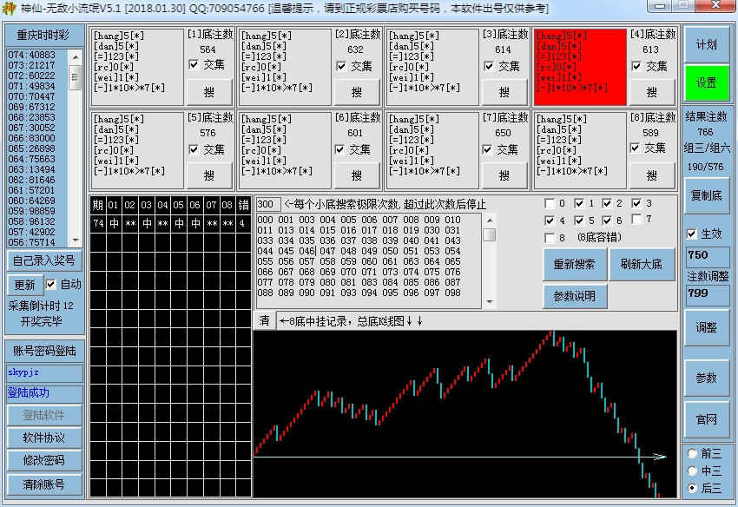Enable the checkbox labeled 7

tap(638, 220)
